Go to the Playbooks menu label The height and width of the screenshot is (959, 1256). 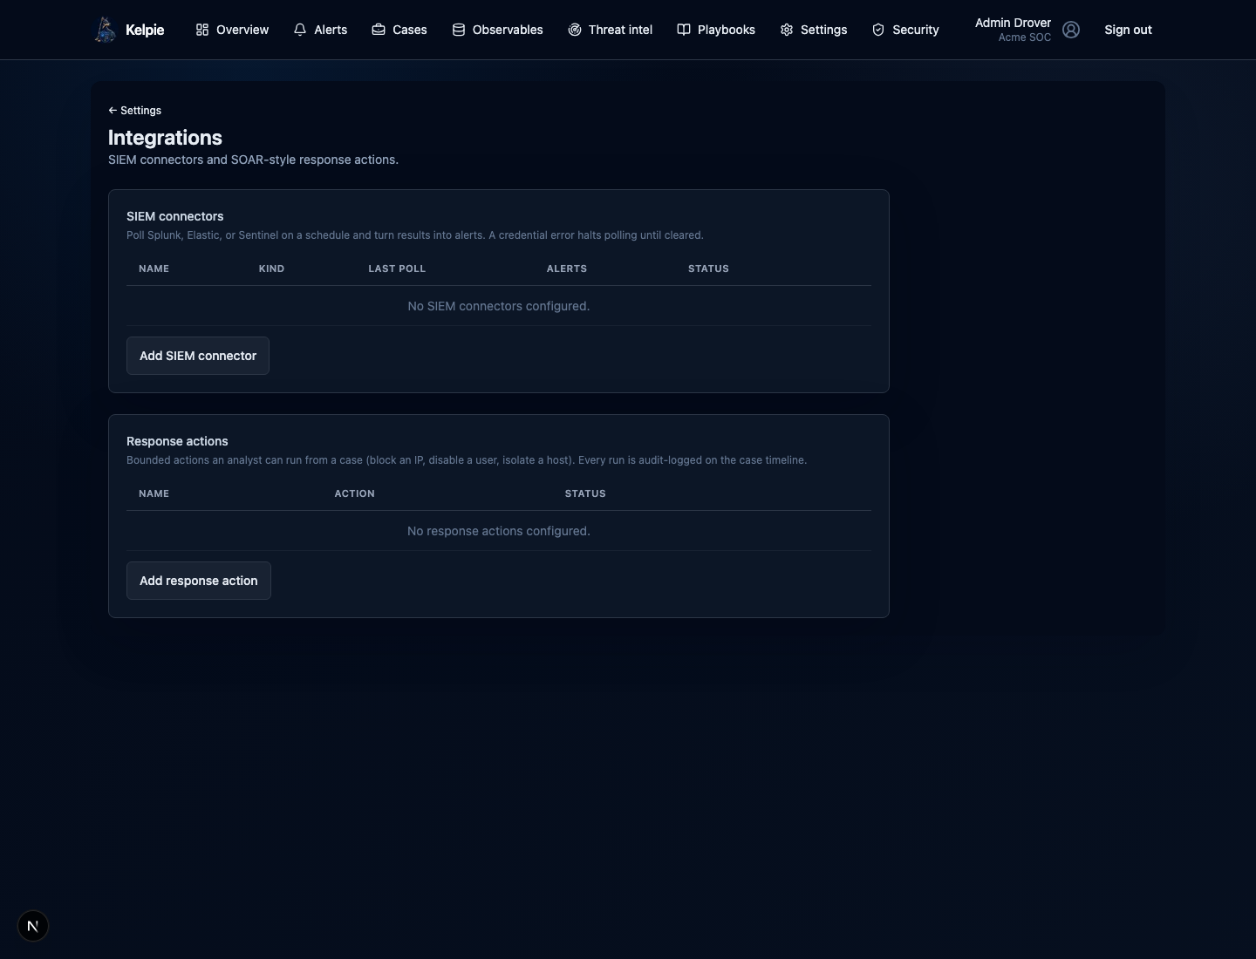tap(727, 30)
